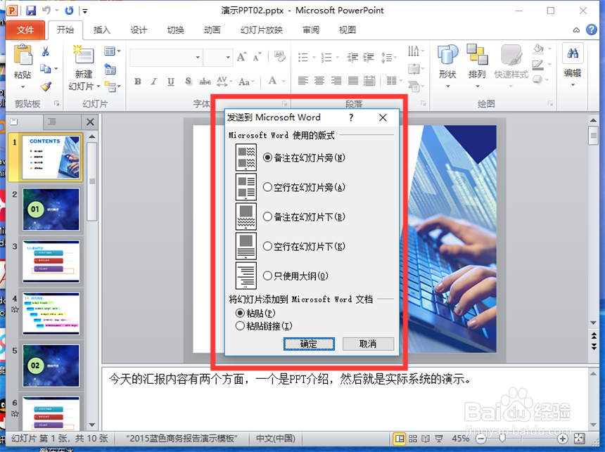Apply text Shadow formatting
Viewport: 605px width, 452px height.
[x=188, y=82]
